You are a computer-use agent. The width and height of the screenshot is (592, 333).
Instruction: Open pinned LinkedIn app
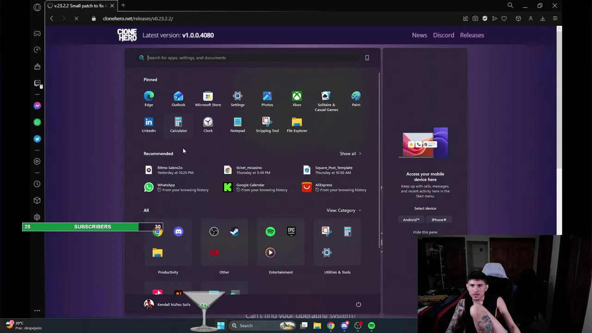coord(148,124)
